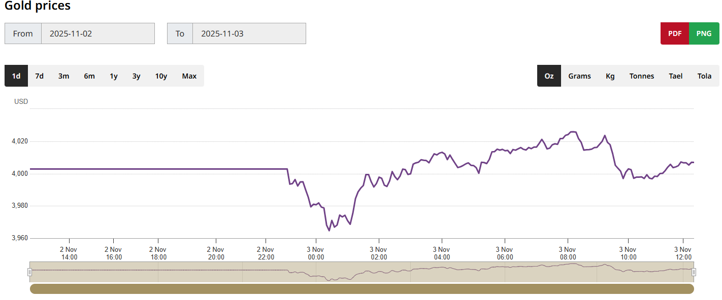Change unit to Kg
The height and width of the screenshot is (300, 722).
610,76
